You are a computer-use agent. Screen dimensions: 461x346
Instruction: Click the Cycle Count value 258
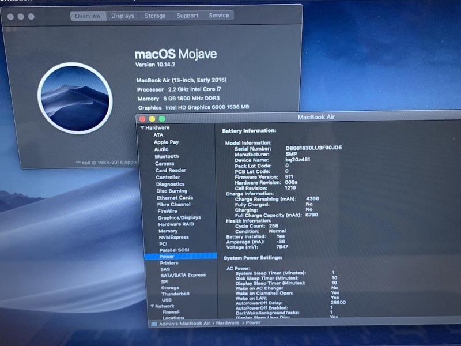[x=273, y=225]
